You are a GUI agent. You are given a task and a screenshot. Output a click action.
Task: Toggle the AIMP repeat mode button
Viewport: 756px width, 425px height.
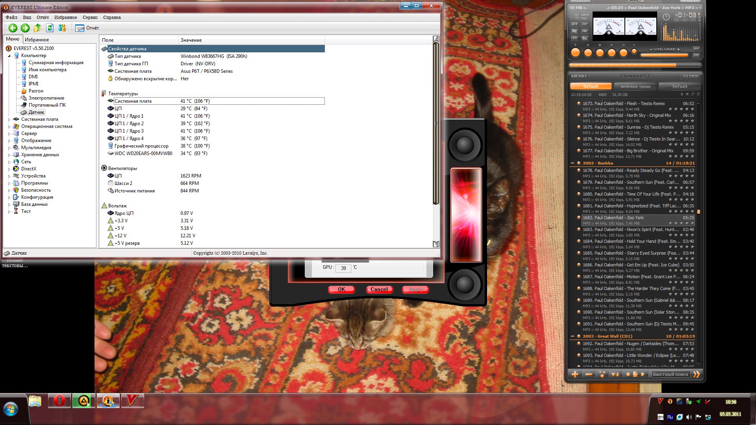[574, 38]
